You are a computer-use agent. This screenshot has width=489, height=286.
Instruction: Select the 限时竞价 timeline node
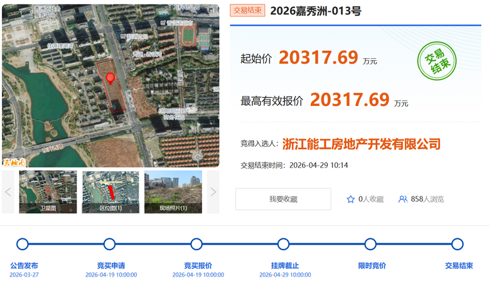click(x=370, y=244)
